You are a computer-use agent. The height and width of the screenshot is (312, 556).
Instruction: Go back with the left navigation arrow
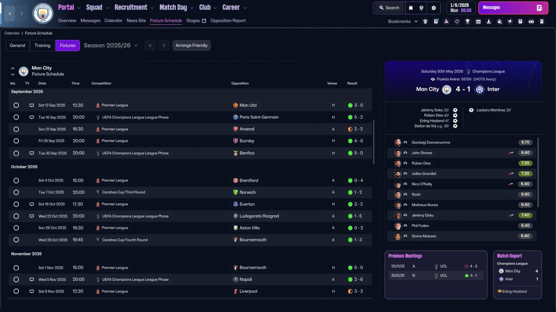[x=10, y=14]
